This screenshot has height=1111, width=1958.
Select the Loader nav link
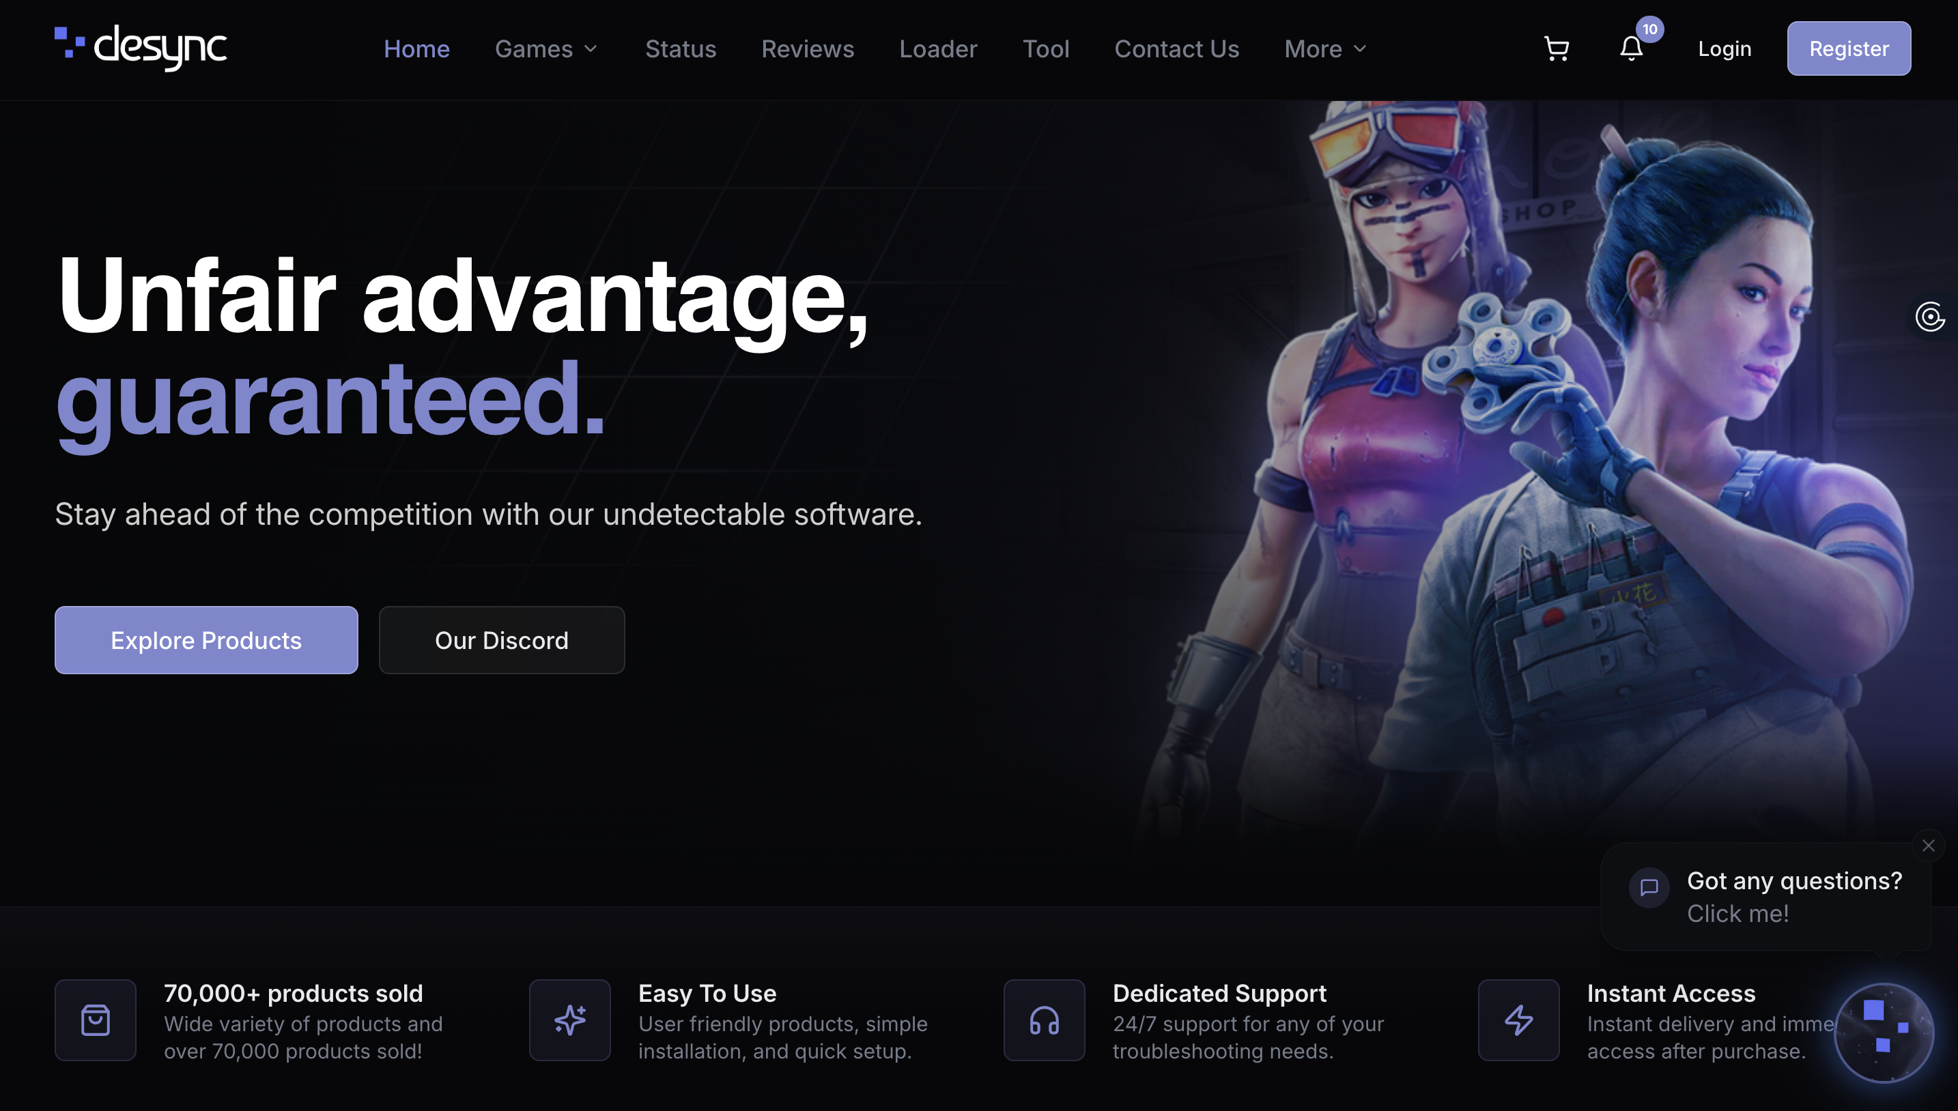click(x=938, y=49)
